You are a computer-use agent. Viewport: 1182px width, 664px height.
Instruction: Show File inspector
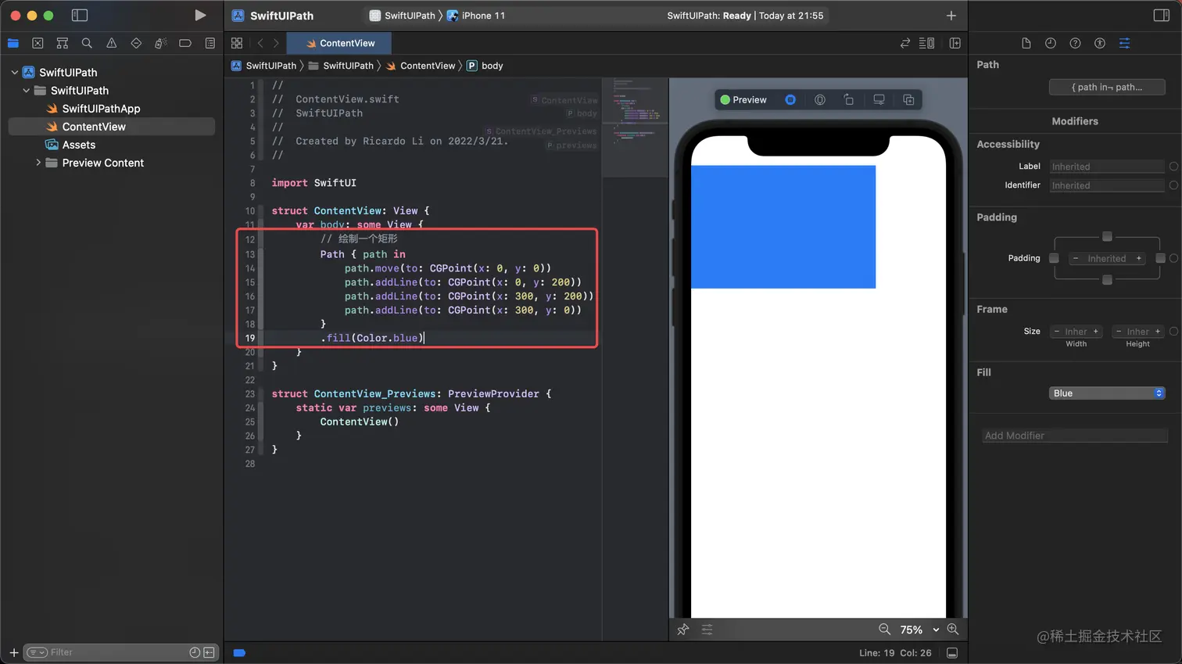click(x=1026, y=43)
